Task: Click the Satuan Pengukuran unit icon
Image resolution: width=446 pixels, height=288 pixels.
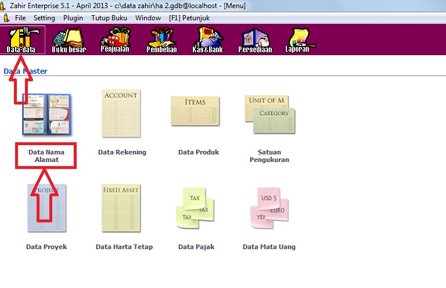Action: coord(269,114)
